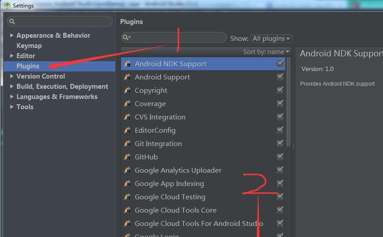Select Google Analytics Uploader row
The width and height of the screenshot is (383, 237).
coord(203,170)
